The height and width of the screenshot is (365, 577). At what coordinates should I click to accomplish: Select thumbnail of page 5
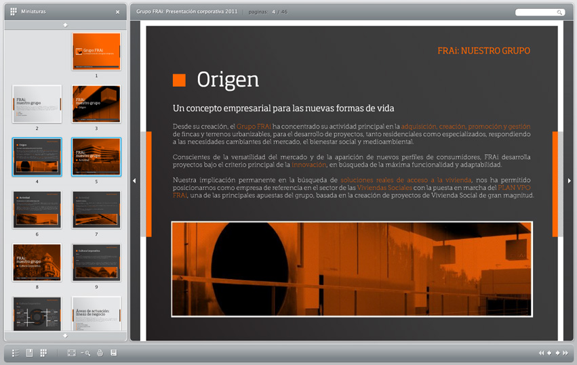tap(96, 157)
